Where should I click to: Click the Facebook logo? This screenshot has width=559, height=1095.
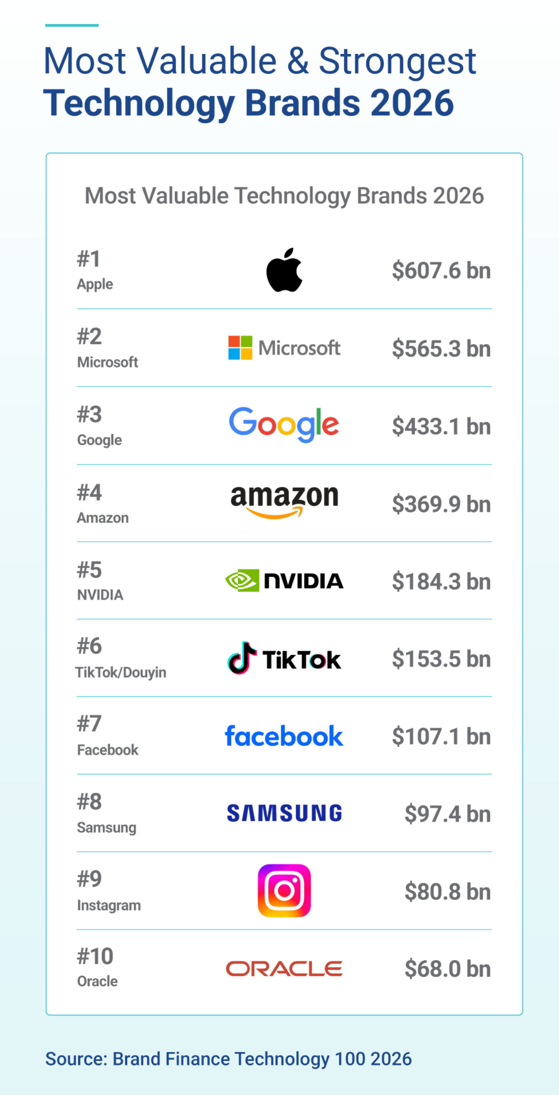point(284,736)
